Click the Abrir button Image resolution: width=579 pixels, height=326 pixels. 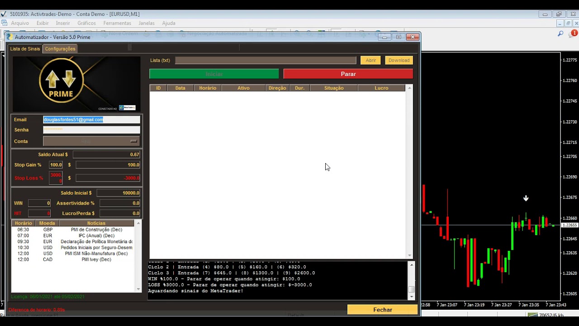tap(371, 60)
